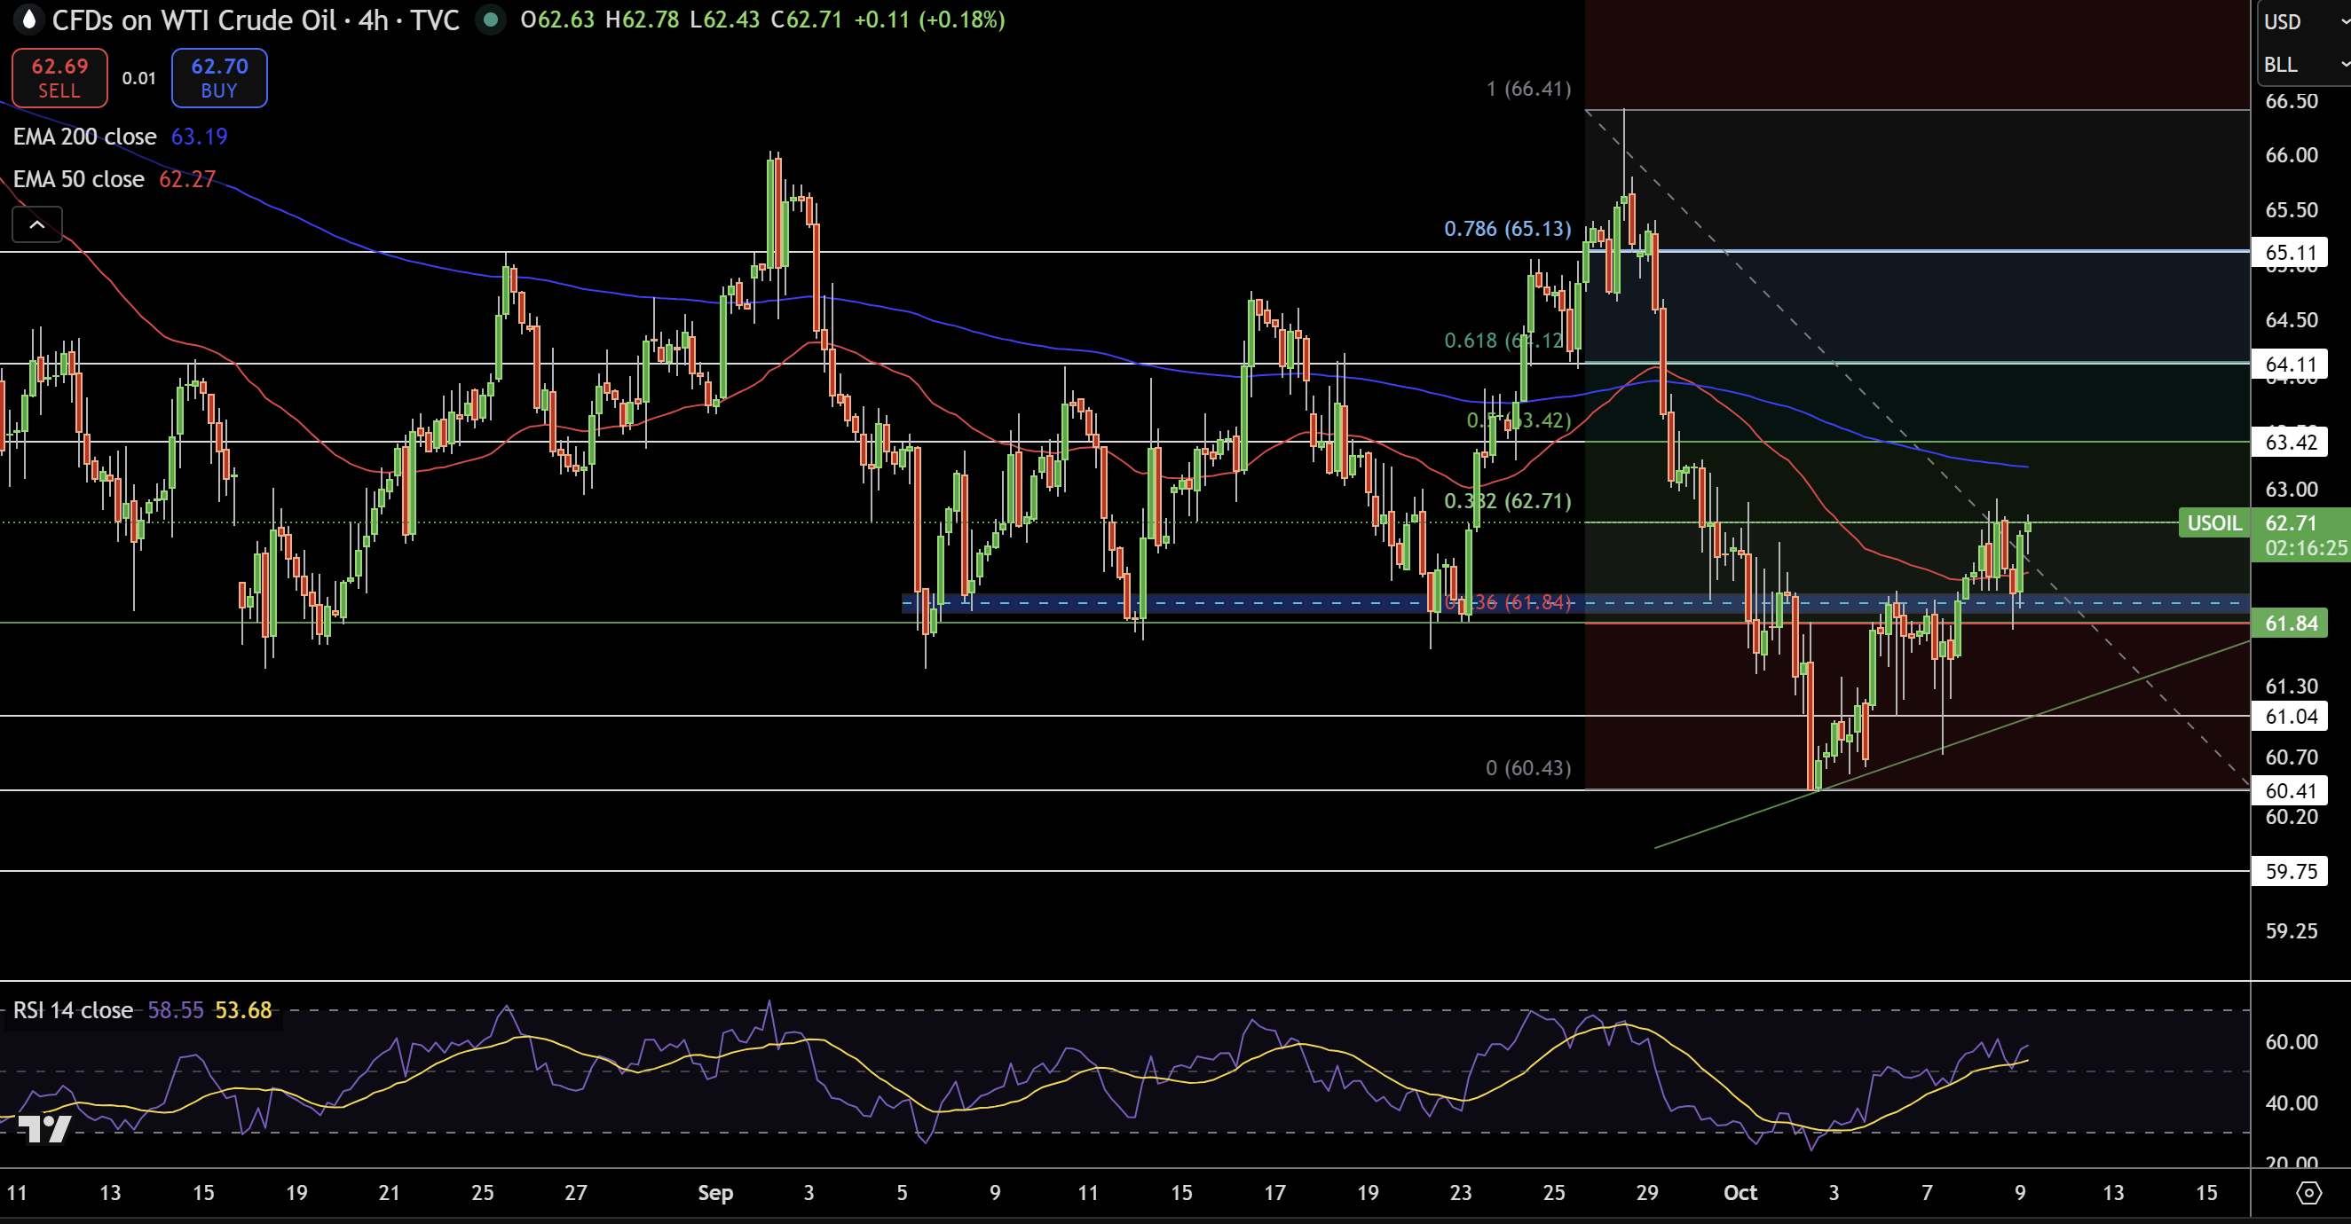Open the USD currency dropdown
Screen dimensions: 2351x1224
(2301, 21)
